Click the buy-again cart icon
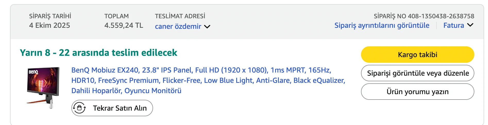 79,108
